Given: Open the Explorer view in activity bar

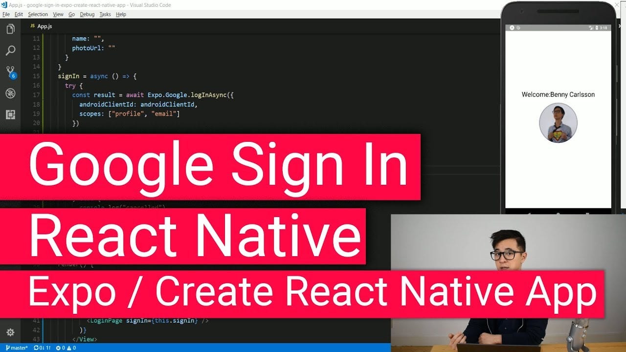Looking at the screenshot, I should (x=10, y=29).
